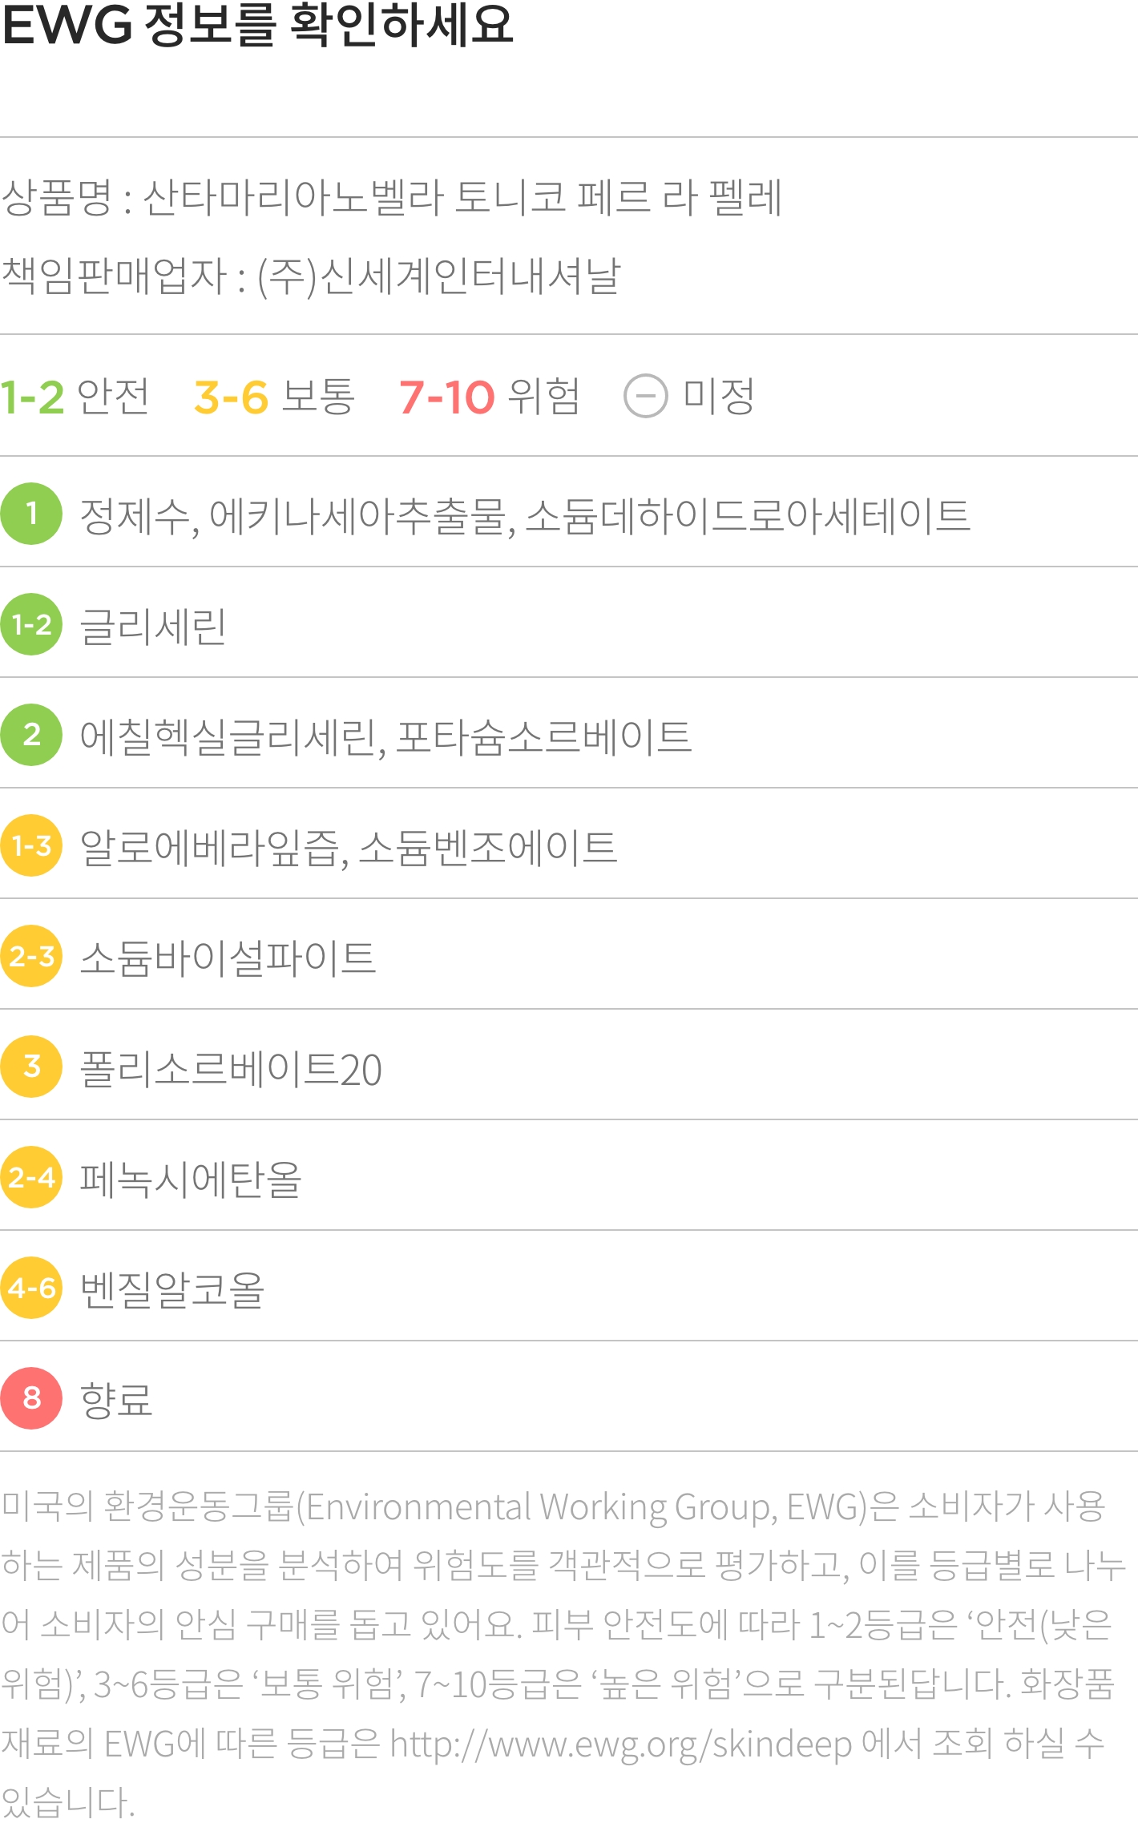This screenshot has width=1138, height=1827.
Task: Click the yellow 2-3 grade badge
Action: coord(31,956)
